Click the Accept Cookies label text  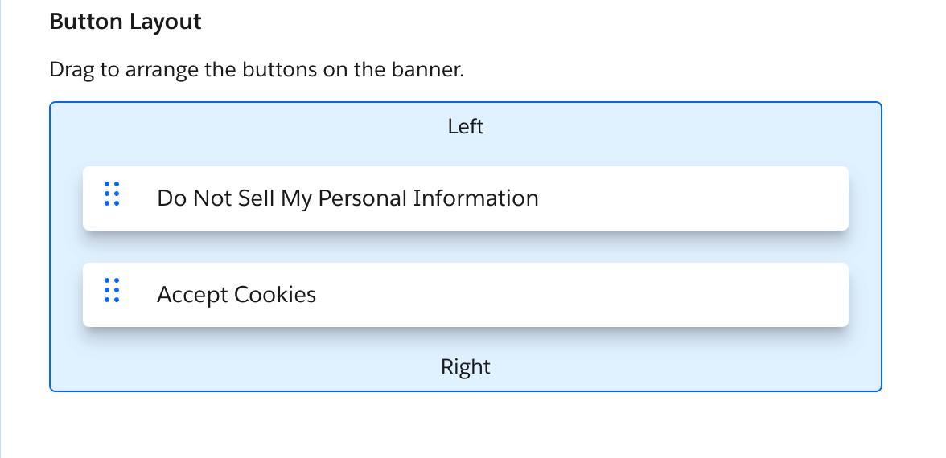[236, 295]
